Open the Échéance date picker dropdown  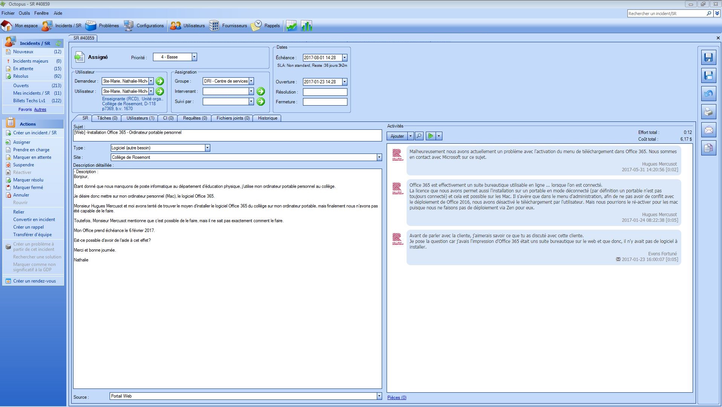pyautogui.click(x=344, y=58)
